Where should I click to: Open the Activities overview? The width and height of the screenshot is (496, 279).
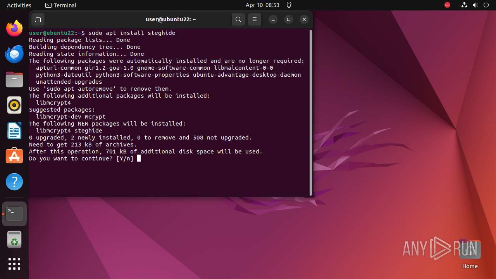click(x=19, y=5)
